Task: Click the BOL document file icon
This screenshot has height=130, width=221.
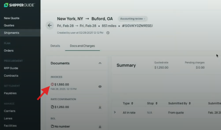Action: 52,126
